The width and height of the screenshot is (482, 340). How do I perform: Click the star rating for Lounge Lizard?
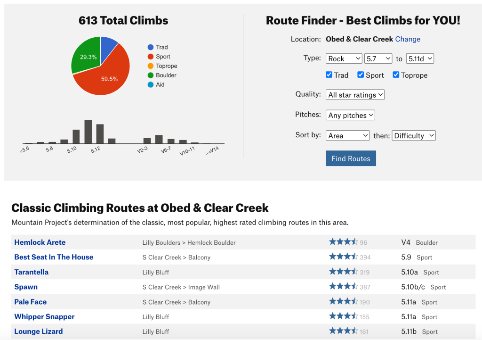click(x=343, y=331)
